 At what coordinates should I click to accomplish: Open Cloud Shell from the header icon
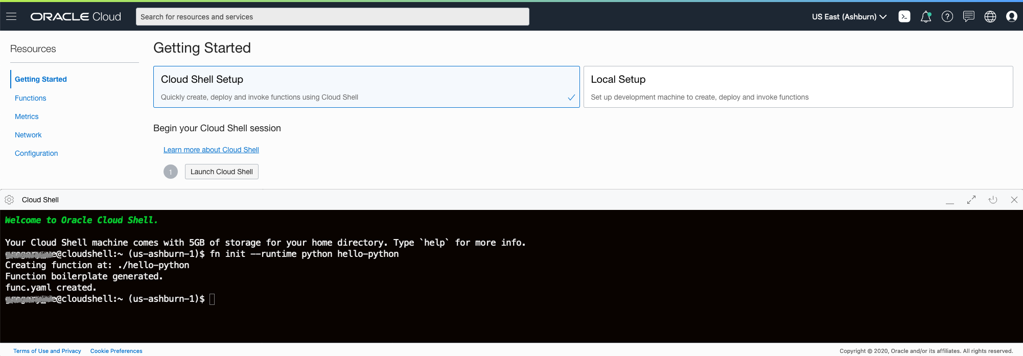904,16
